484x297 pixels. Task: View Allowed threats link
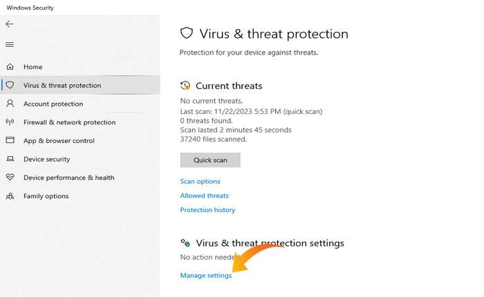[204, 196]
